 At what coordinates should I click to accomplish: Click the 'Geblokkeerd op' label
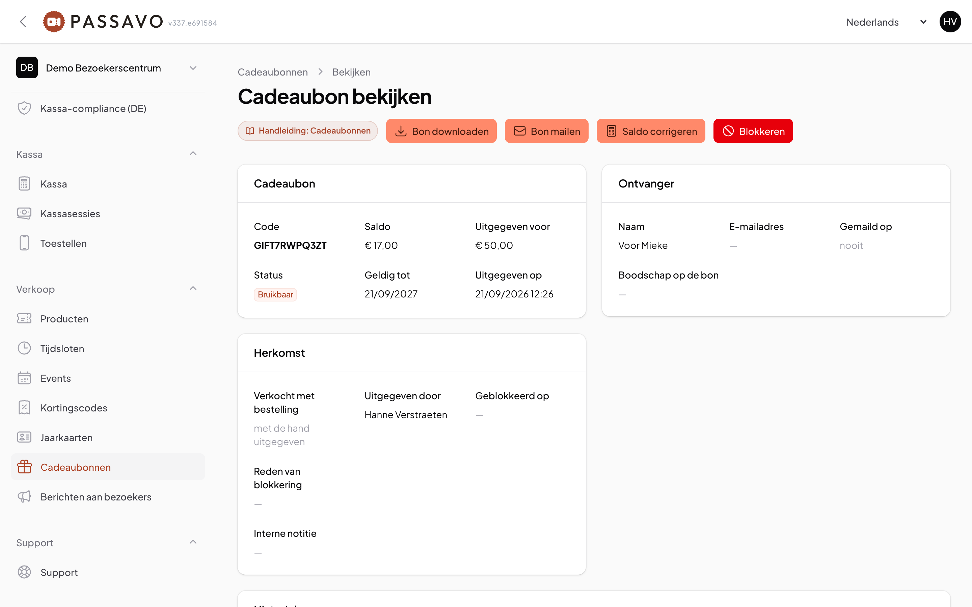[512, 396]
